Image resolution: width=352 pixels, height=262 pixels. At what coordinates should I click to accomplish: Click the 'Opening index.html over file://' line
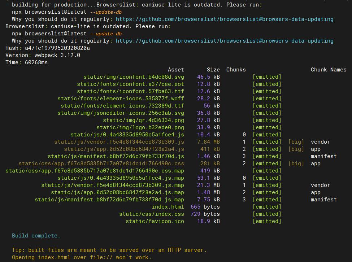[82, 257]
